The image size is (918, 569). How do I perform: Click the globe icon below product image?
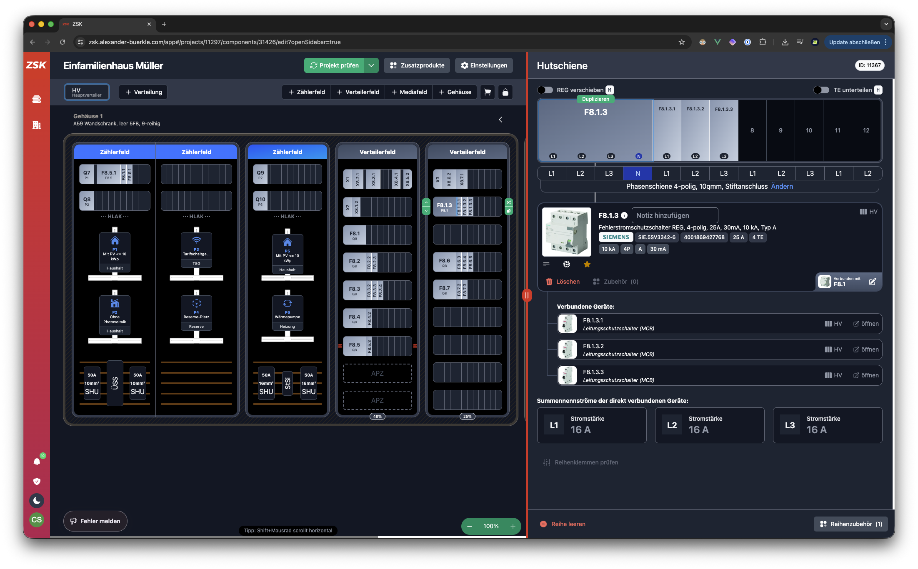566,264
